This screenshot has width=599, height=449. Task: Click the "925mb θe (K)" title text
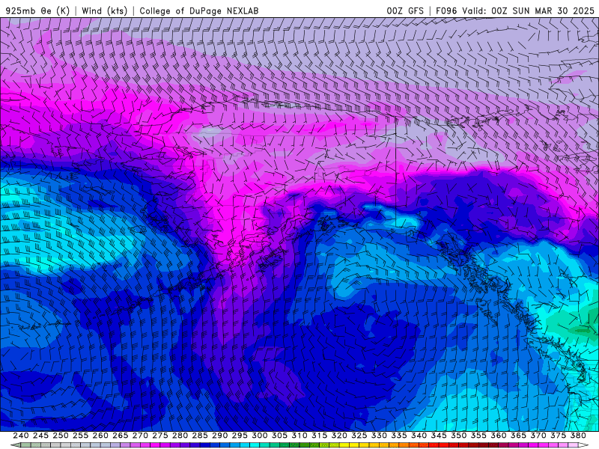pyautogui.click(x=37, y=10)
